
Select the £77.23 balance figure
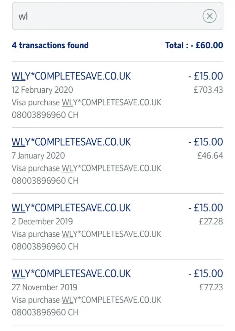pyautogui.click(x=211, y=287)
